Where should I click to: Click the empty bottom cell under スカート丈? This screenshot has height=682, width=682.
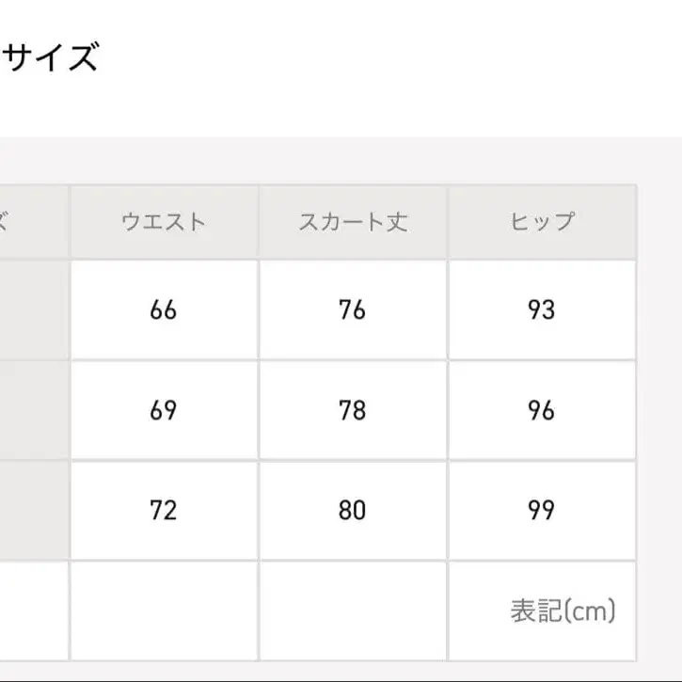(x=353, y=611)
